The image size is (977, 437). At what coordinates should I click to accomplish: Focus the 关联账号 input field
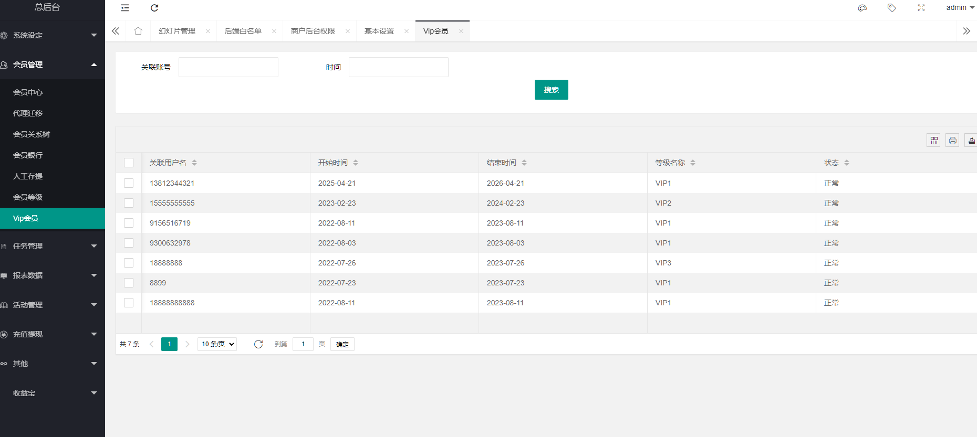click(x=228, y=67)
